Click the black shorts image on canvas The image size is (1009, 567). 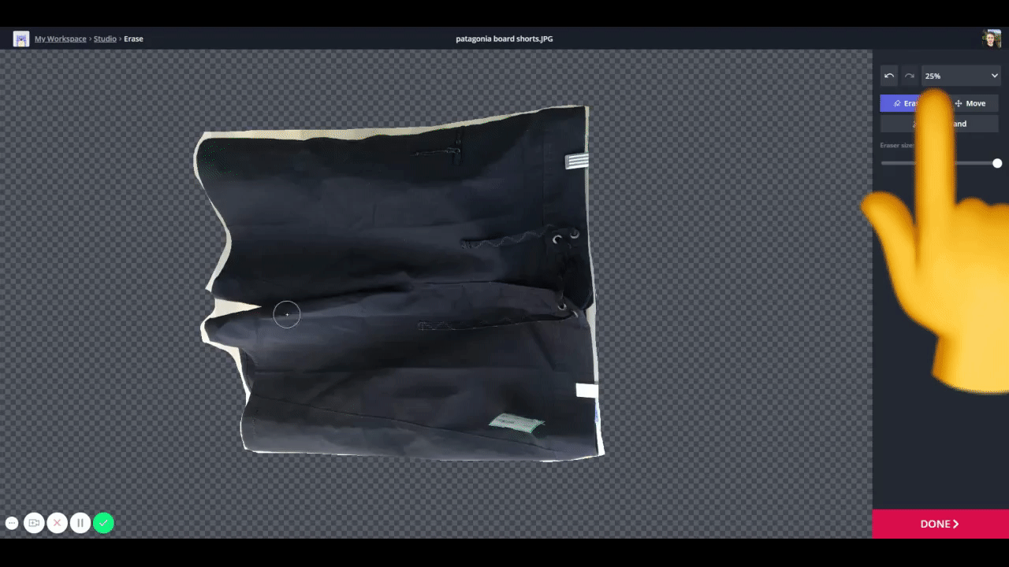click(x=400, y=283)
